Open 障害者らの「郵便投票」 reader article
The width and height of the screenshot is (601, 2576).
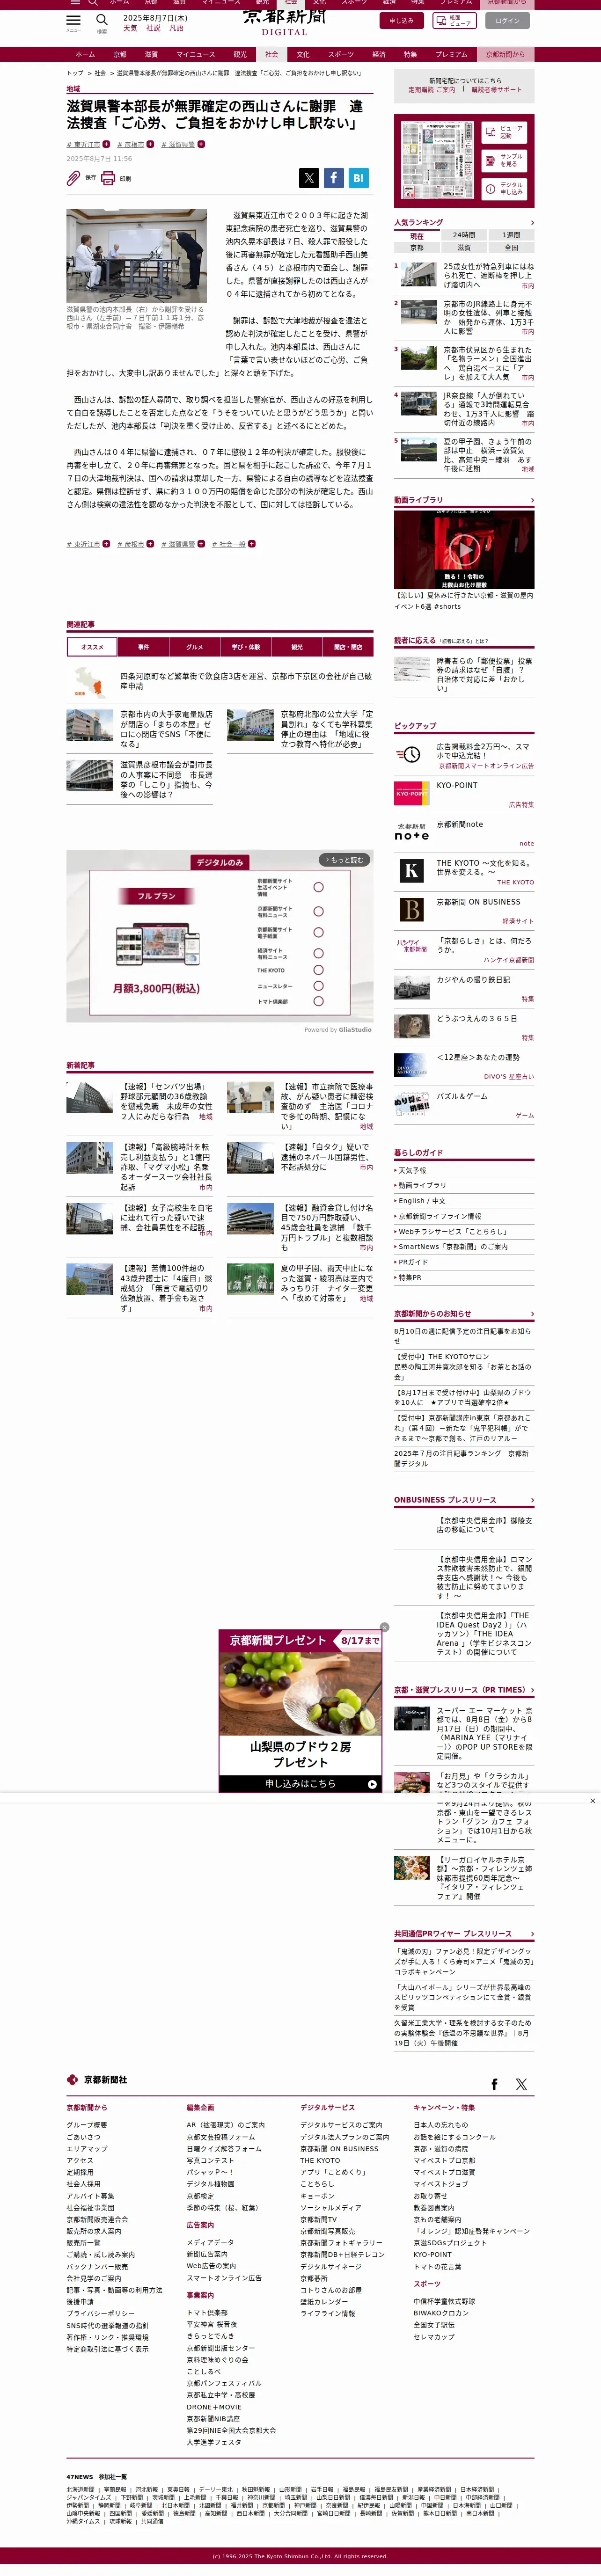(464, 674)
